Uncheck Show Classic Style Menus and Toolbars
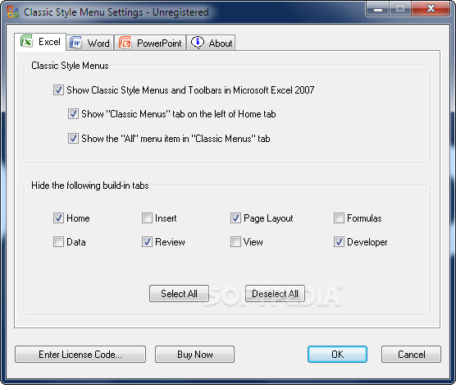The height and width of the screenshot is (385, 456). tap(58, 90)
